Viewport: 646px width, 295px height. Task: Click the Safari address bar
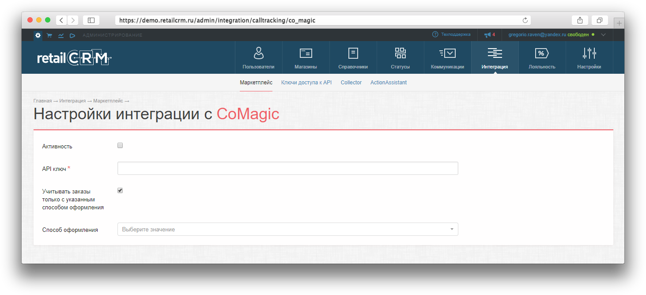pyautogui.click(x=323, y=20)
